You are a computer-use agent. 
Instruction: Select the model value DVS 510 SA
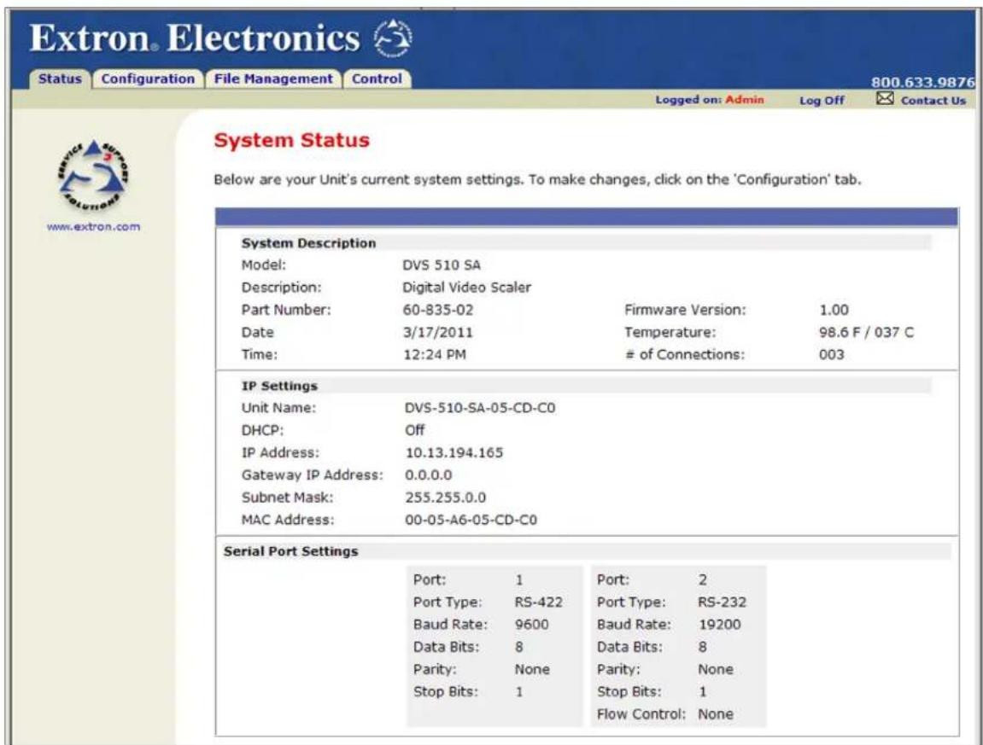tap(442, 265)
